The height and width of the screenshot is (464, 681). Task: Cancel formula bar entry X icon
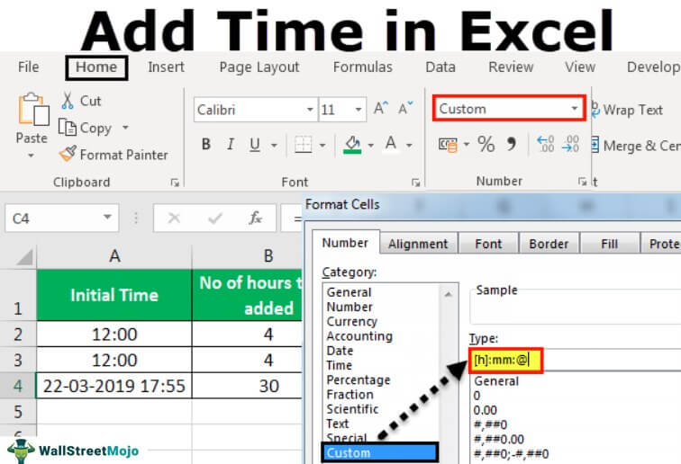(174, 218)
